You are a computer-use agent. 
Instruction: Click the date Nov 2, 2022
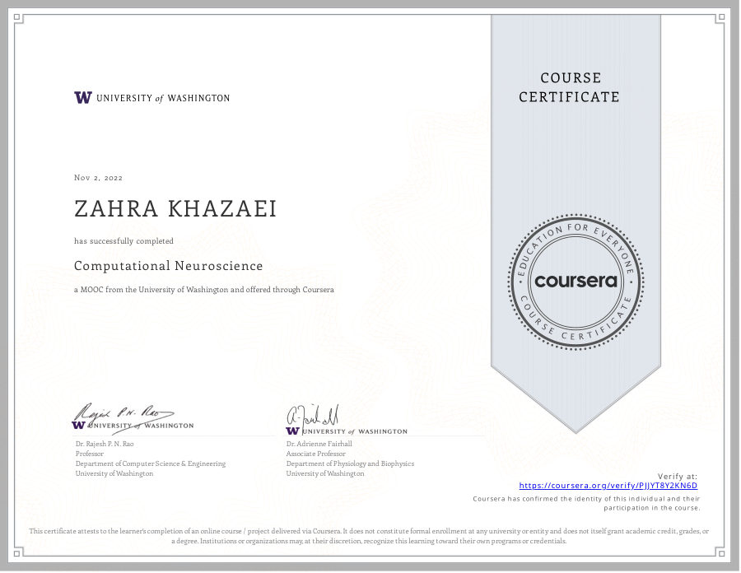click(98, 178)
